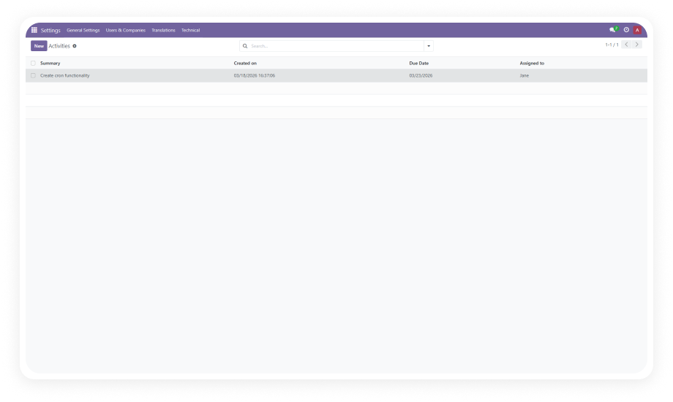Click the 'Jane' assigned cell

coord(524,75)
